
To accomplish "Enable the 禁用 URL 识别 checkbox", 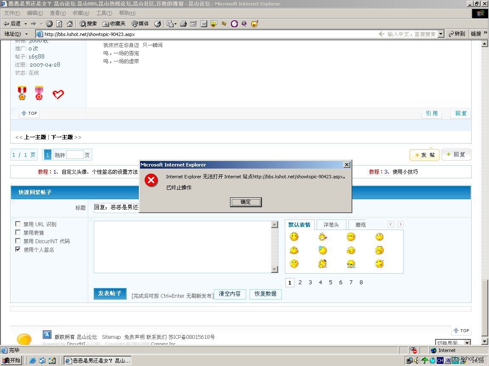I will [18, 224].
